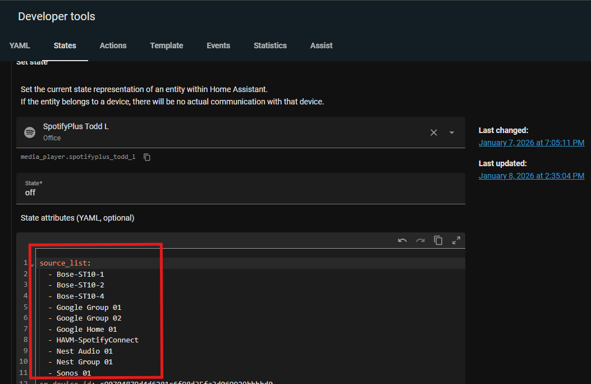Screen dimensions: 591x384
Task: Click the HAVM-SpotifyConnect entry
Action: (x=98, y=340)
